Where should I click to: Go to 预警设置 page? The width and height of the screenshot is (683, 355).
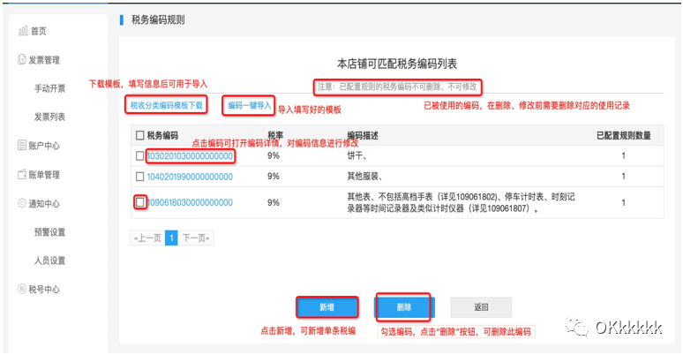49,232
